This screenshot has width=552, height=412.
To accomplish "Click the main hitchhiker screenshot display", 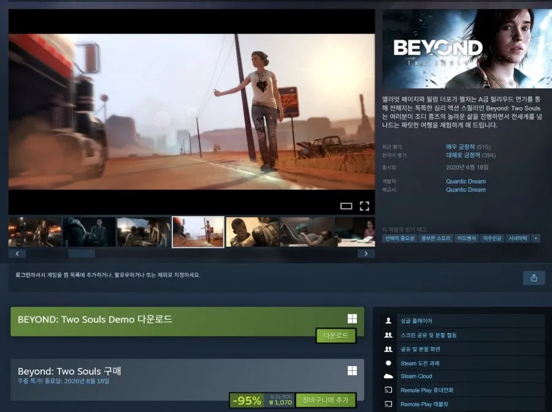I will coord(191,111).
